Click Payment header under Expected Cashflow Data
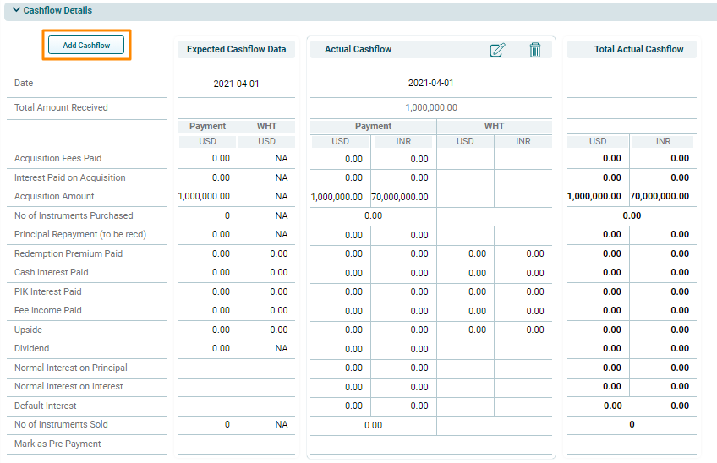The width and height of the screenshot is (717, 463). (x=207, y=127)
